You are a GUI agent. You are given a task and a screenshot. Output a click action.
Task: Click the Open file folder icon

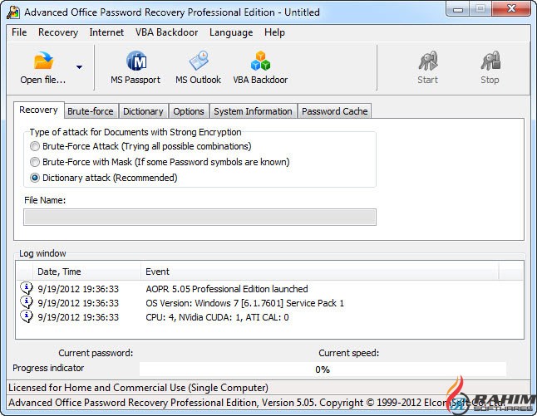pos(43,61)
